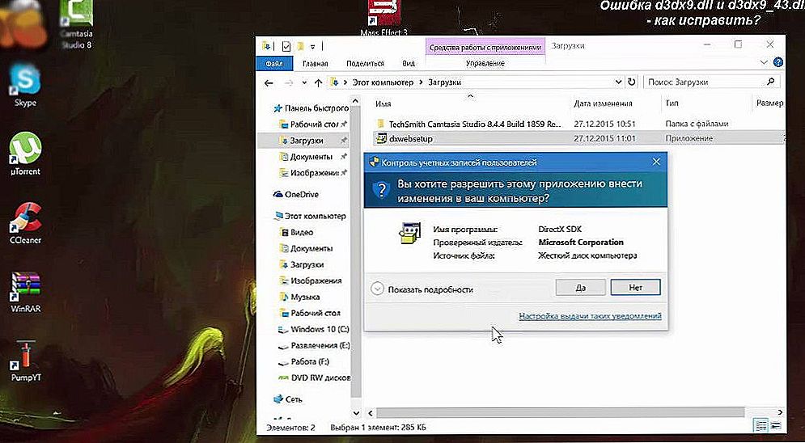Open the PumpYT desktop shortcut
This screenshot has width=805, height=443.
tap(26, 361)
